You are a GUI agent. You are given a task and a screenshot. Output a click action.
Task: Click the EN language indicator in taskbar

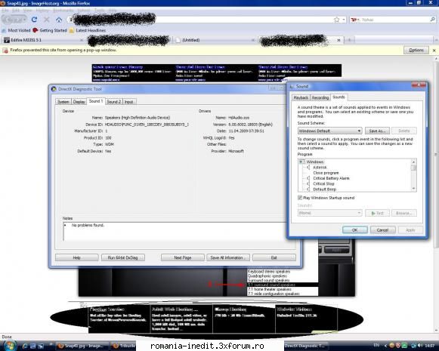(376, 346)
